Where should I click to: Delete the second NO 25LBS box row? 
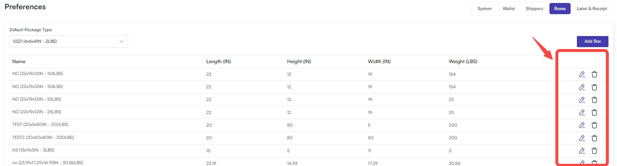coord(594,112)
